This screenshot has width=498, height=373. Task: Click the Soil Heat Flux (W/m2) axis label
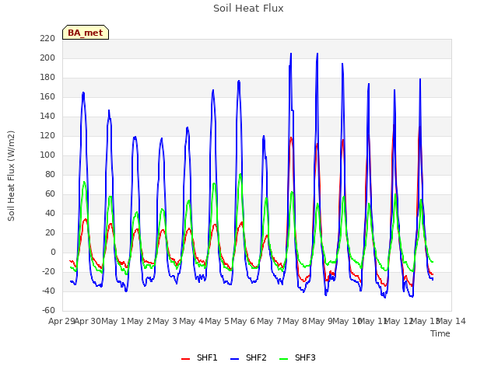11,176
